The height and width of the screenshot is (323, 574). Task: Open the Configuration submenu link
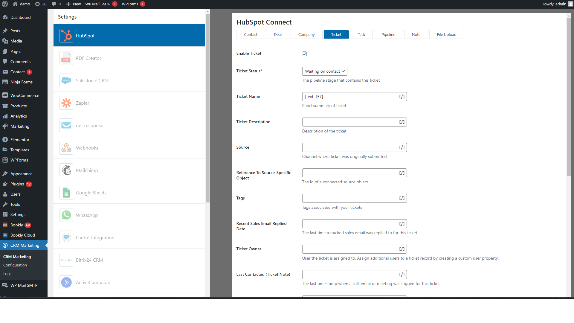15,265
